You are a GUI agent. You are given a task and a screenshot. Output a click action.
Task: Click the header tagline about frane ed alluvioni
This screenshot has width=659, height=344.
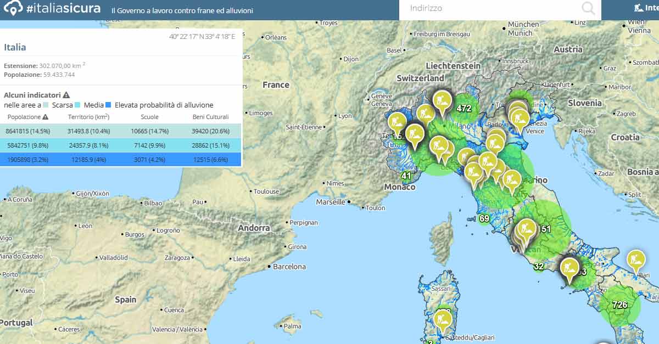[182, 10]
